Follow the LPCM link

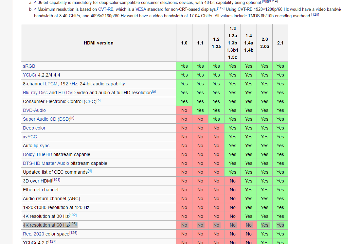(51, 84)
